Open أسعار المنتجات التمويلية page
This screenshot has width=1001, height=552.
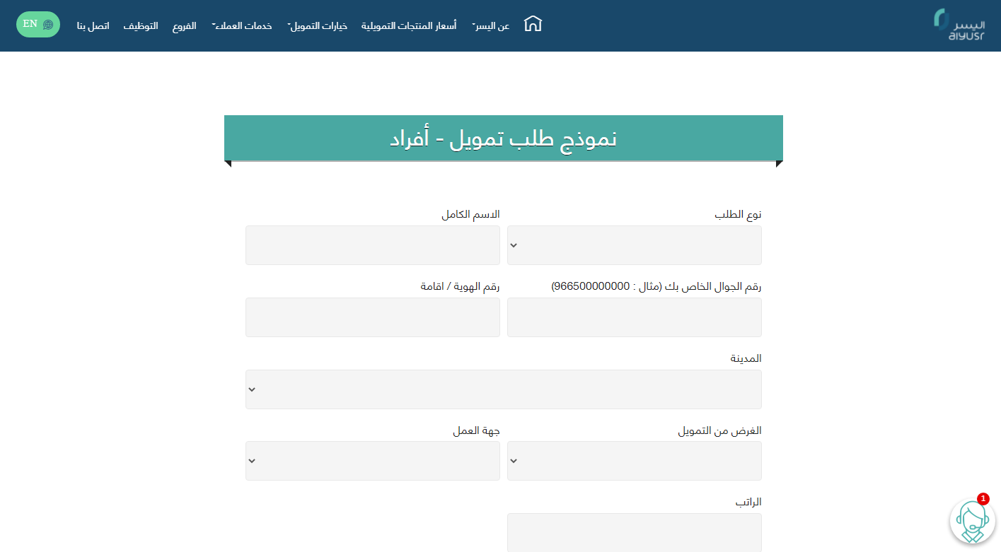pos(409,25)
